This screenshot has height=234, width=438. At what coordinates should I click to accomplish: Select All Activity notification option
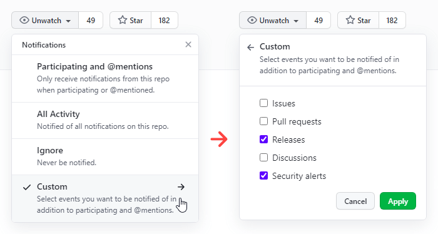pyautogui.click(x=105, y=120)
